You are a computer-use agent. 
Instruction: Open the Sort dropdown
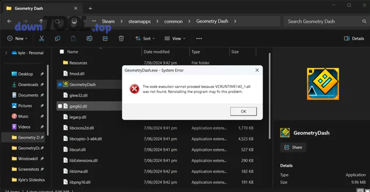coord(145,39)
